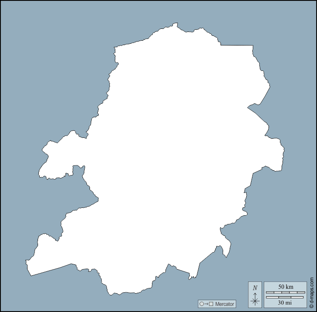Open the d-maps.com copyright link

point(312,293)
